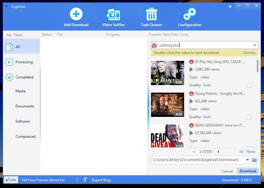Check the box for DJ Play My Song
This screenshot has height=188, width=264.
coord(249,85)
